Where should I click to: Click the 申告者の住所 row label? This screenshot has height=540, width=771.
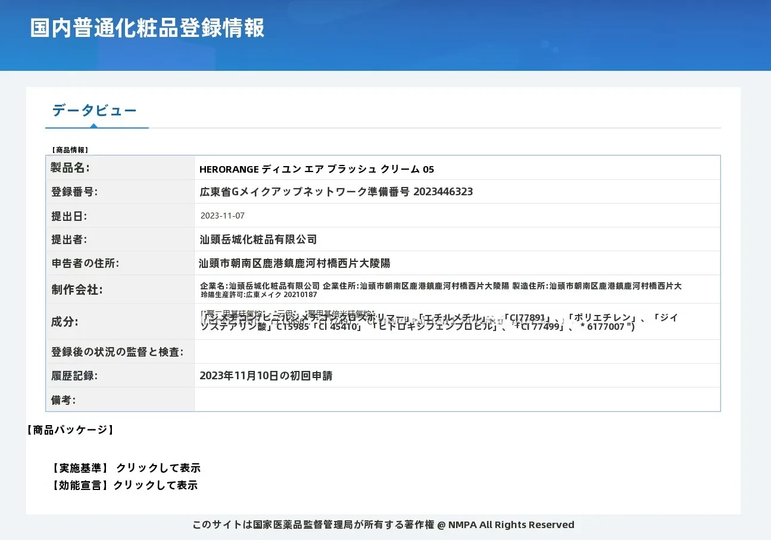click(85, 263)
